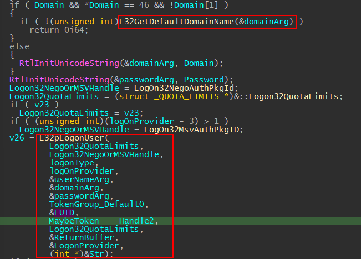Click 'Domain[1]' in the first if condition
This screenshot has height=259, width=361.
click(196, 5)
